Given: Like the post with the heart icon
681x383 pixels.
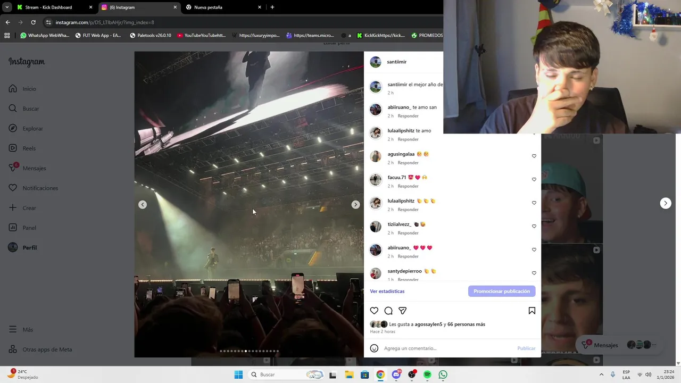Looking at the screenshot, I should point(374,311).
